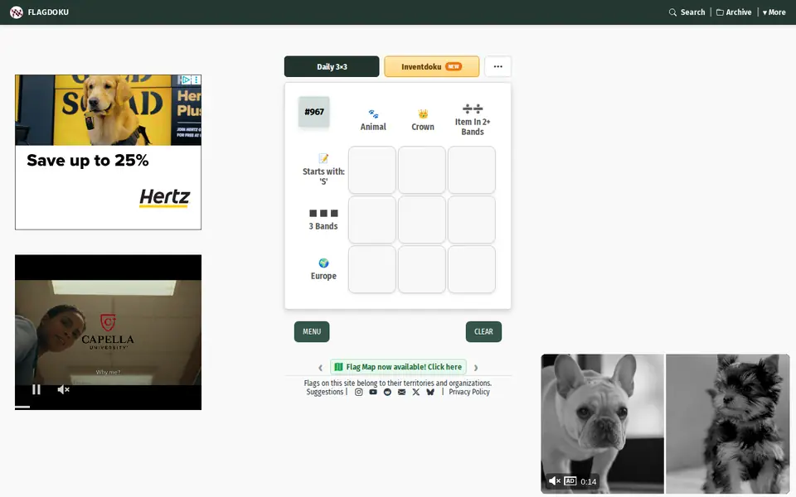Image resolution: width=796 pixels, height=497 pixels.
Task: Select cell for Starts with S and 2+ Bands item
Action: tap(472, 170)
